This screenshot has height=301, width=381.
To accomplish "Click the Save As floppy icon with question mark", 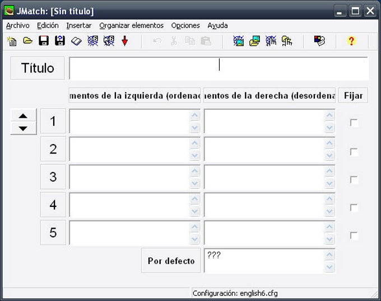I will click(60, 40).
